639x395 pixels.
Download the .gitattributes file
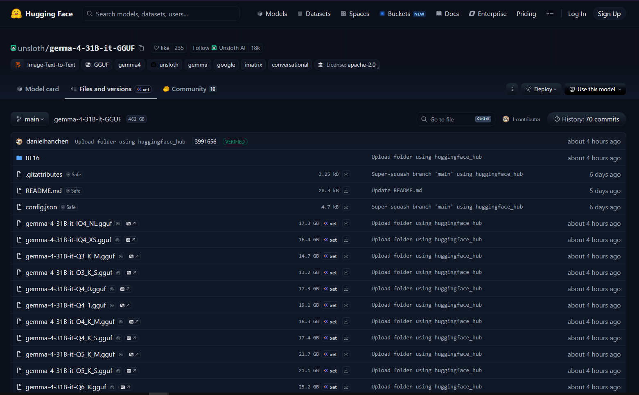click(x=346, y=174)
